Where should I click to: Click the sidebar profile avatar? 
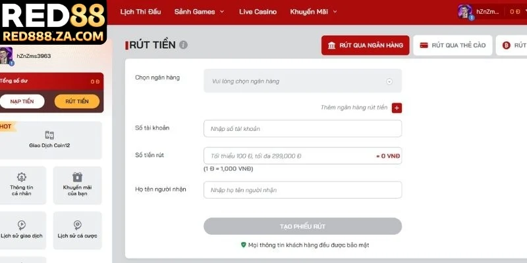pyautogui.click(x=6, y=56)
